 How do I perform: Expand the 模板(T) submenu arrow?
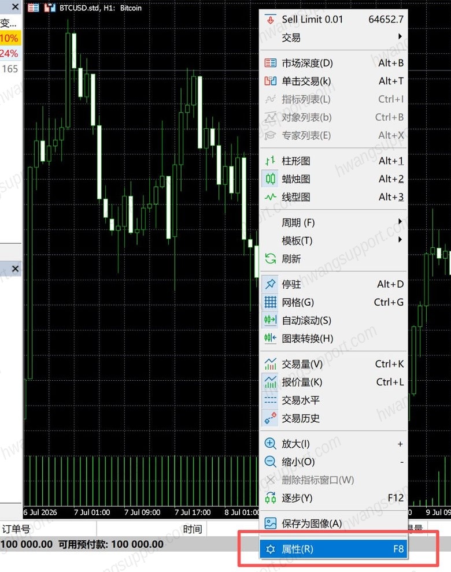pos(400,239)
